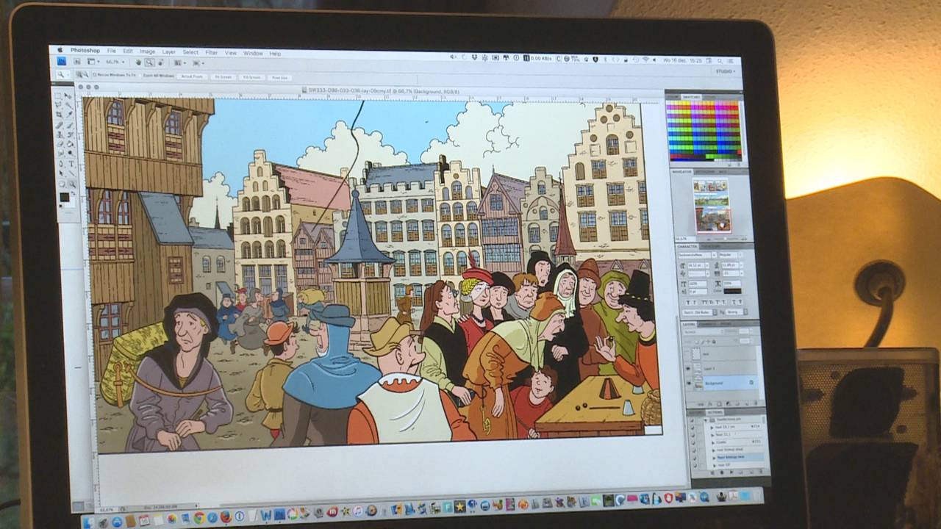Switch to the Actions tab

coord(714,412)
